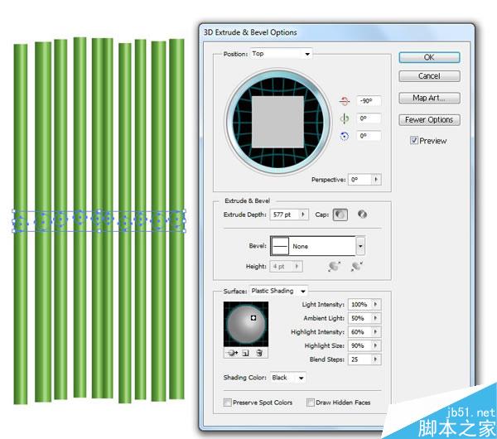Image resolution: width=497 pixels, height=439 pixels.
Task: Select Bevel Extent In icon
Action: click(x=357, y=266)
